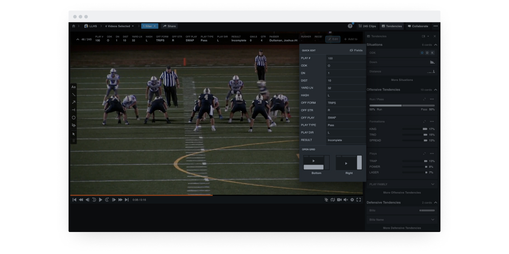Open the help question mark icon

[x=350, y=26]
